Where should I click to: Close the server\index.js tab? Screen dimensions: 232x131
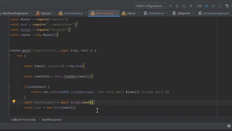[x=86, y=13]
